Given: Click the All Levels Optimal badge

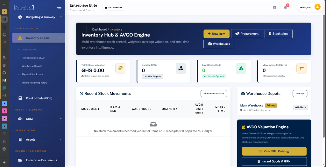Looking at the screenshot, I should pyautogui.click(x=214, y=76).
